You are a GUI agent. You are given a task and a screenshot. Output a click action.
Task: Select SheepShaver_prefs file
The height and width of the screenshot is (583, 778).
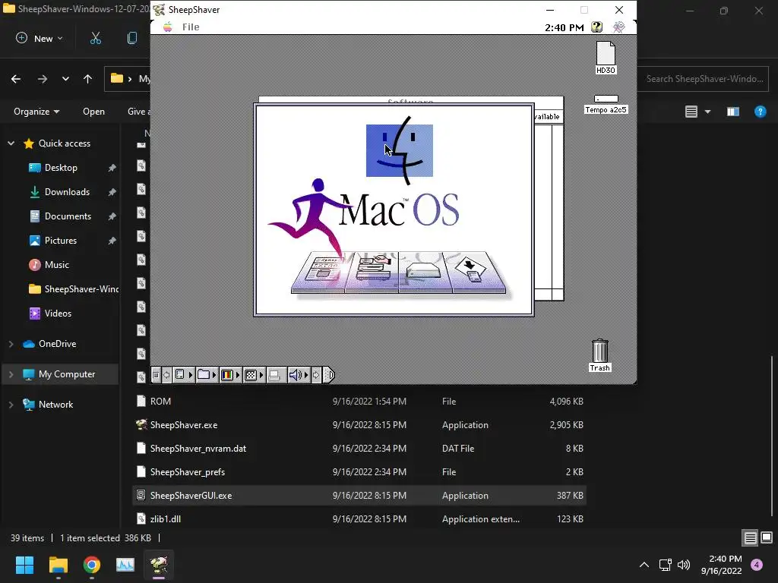[359, 472]
